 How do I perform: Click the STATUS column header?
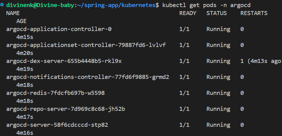(216, 13)
